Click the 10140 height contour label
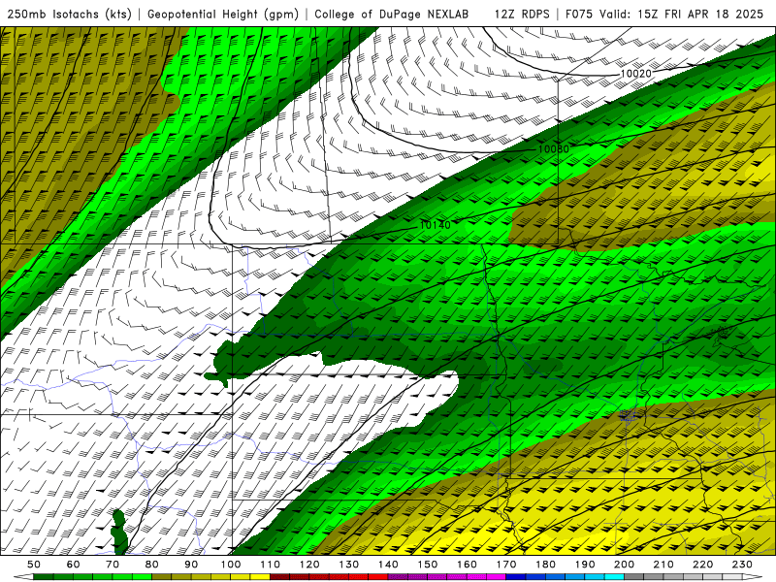776x582 pixels. click(435, 225)
